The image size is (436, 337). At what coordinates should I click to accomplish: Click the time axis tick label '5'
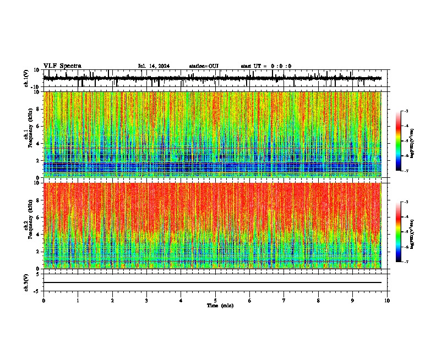215,301
